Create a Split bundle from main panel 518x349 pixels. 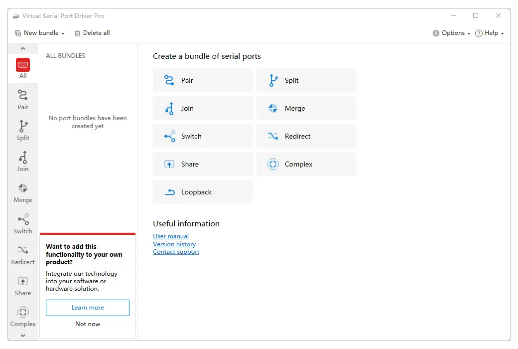(x=306, y=80)
